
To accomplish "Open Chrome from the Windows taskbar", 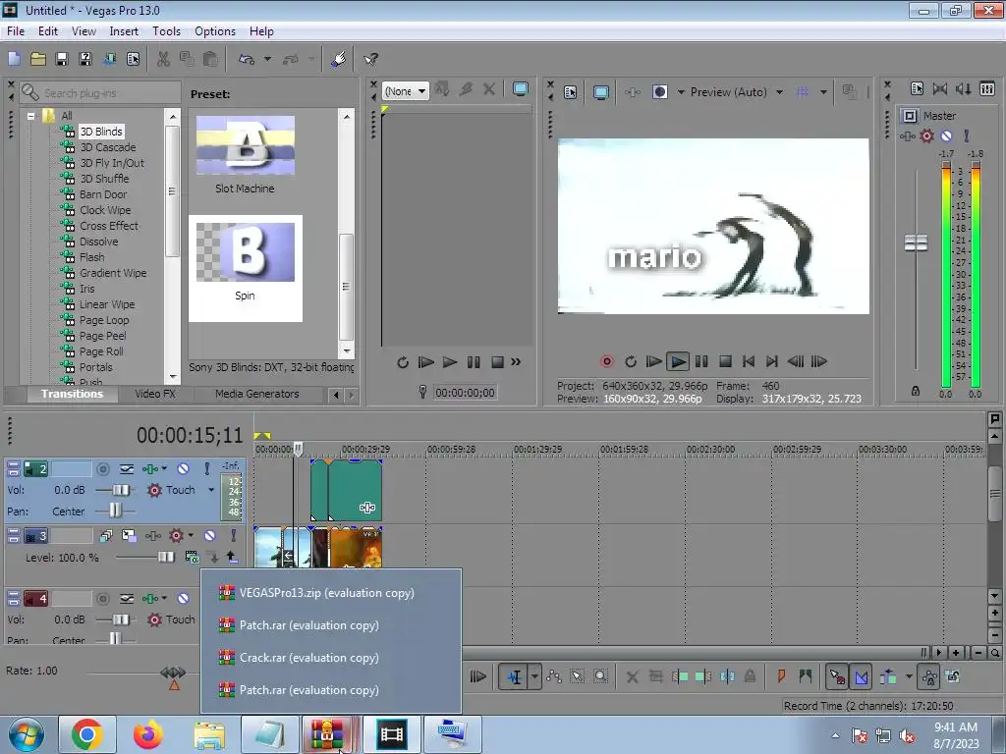I will [87, 734].
